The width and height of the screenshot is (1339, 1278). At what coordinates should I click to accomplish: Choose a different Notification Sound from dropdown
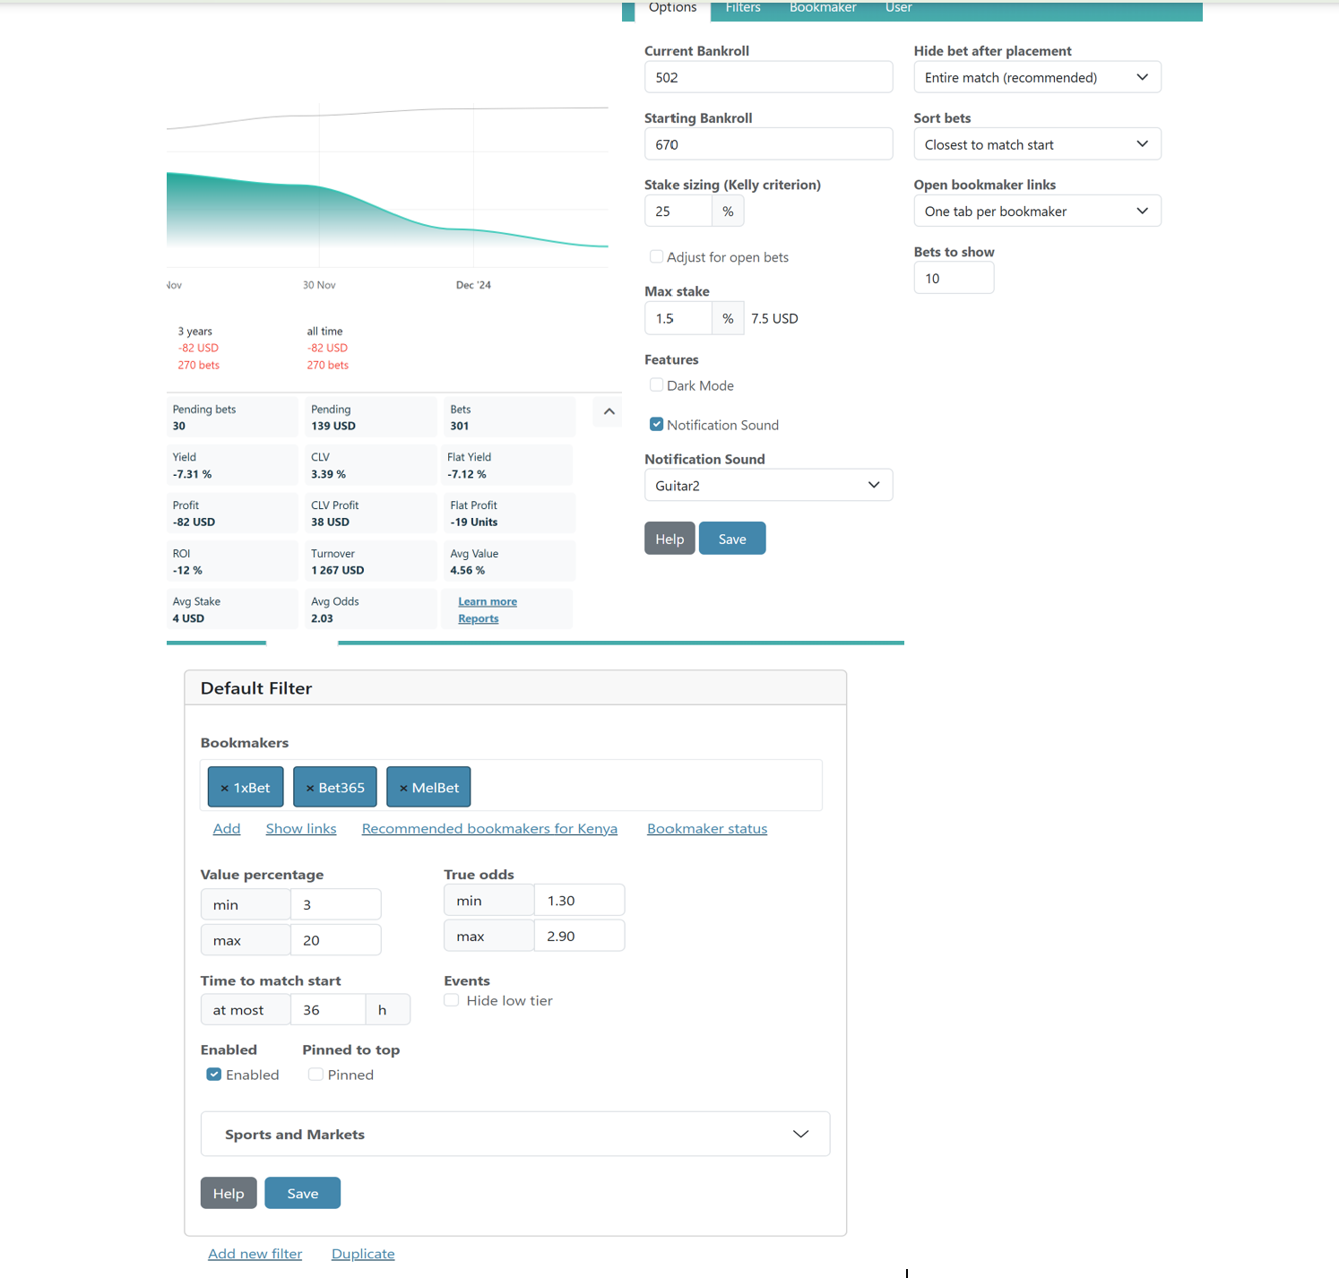(x=767, y=486)
